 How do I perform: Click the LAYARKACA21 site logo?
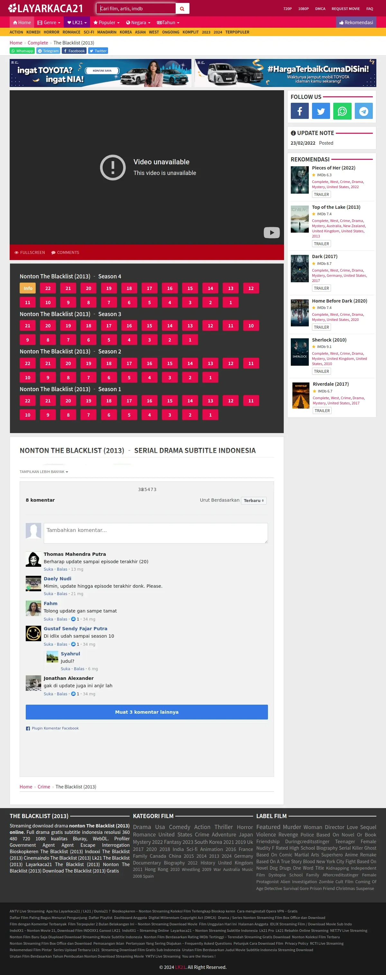46,8
